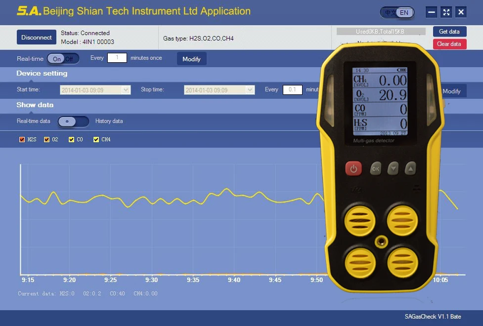This screenshot has height=326, width=483.
Task: Click the 9:45 time axis label
Action: tap(275, 280)
